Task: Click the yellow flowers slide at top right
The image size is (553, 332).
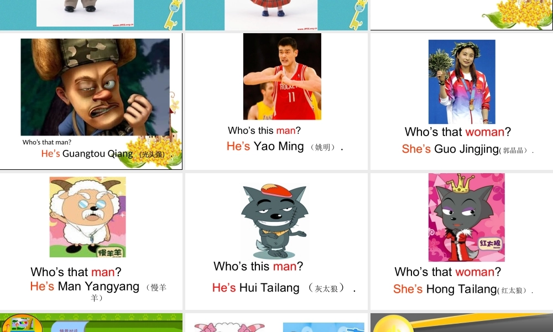Action: 462,15
